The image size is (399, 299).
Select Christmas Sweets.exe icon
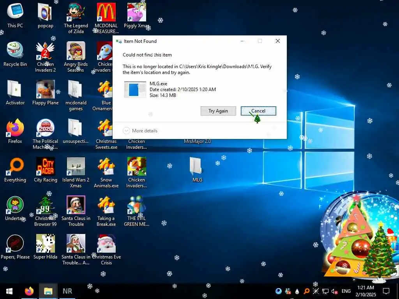click(106, 134)
